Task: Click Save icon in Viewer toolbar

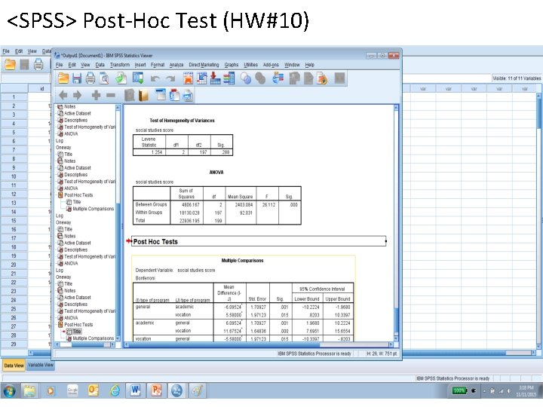Action: click(76, 78)
